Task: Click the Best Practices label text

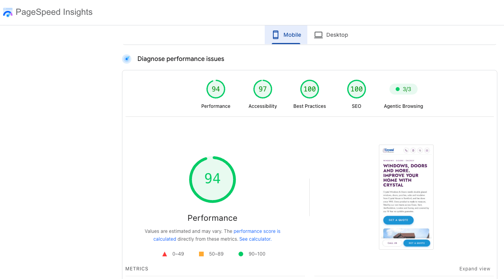Action: click(x=310, y=106)
